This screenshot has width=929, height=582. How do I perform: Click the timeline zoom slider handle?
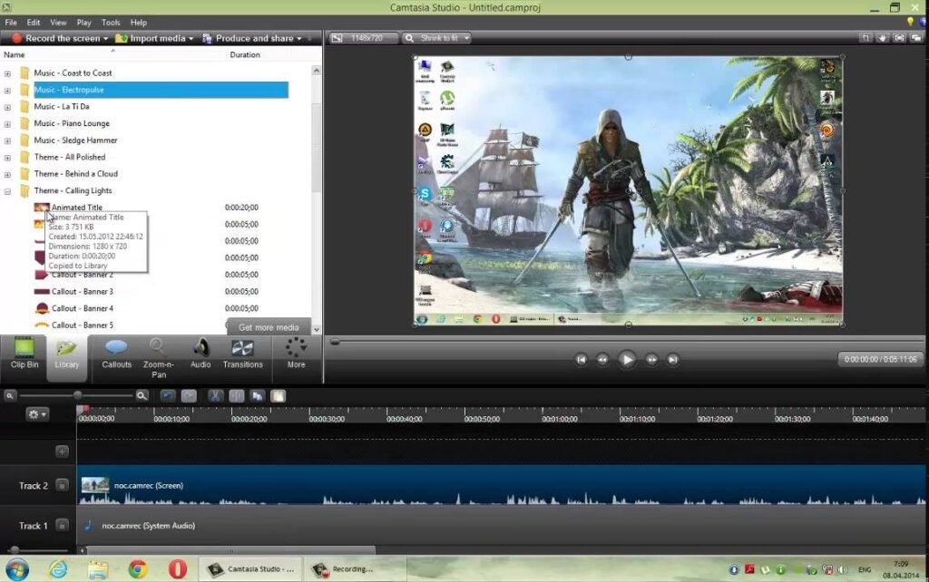pyautogui.click(x=78, y=395)
